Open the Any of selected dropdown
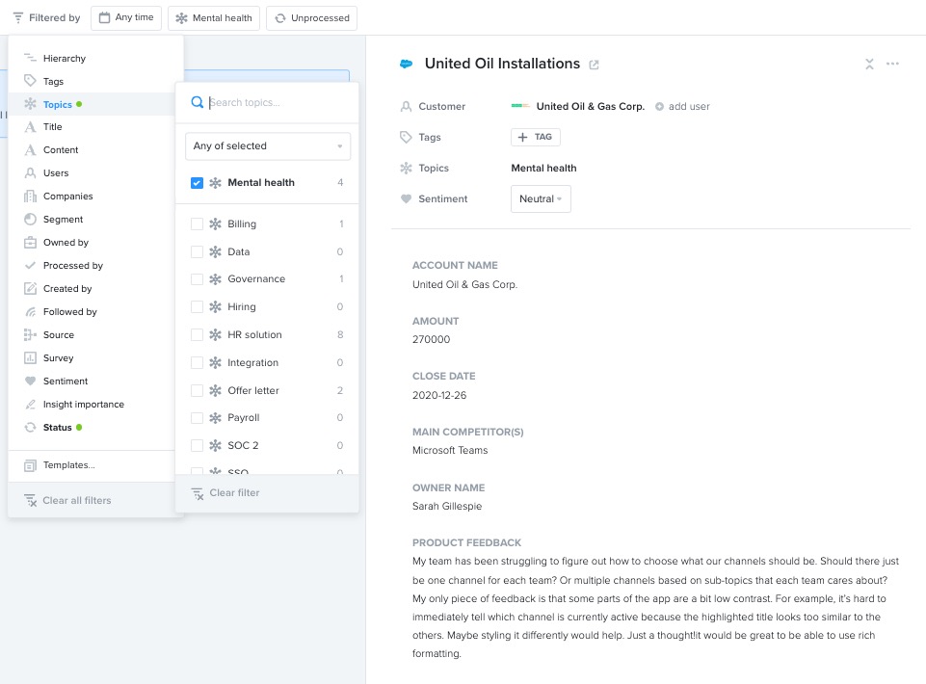The height and width of the screenshot is (684, 926). (x=268, y=145)
